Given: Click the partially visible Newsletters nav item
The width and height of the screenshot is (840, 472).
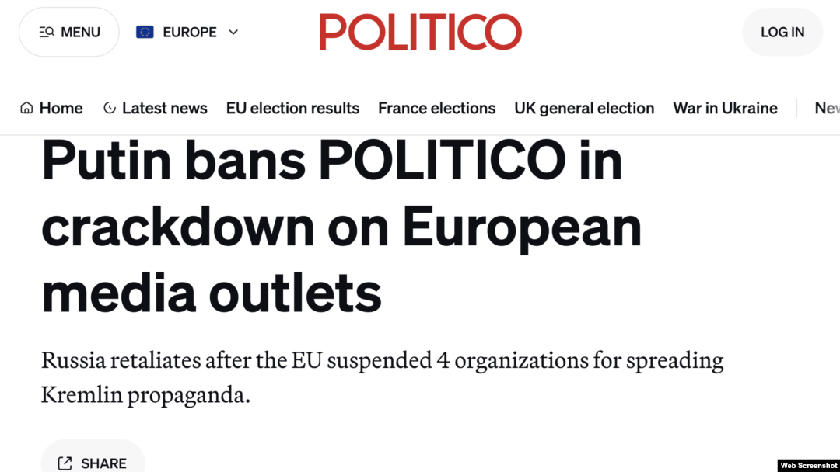Looking at the screenshot, I should 827,108.
